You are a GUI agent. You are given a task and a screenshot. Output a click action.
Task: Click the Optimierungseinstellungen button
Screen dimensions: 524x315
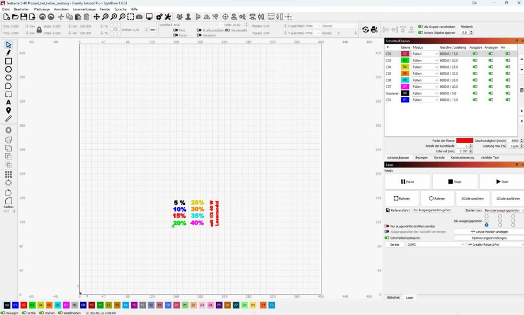tap(489, 238)
